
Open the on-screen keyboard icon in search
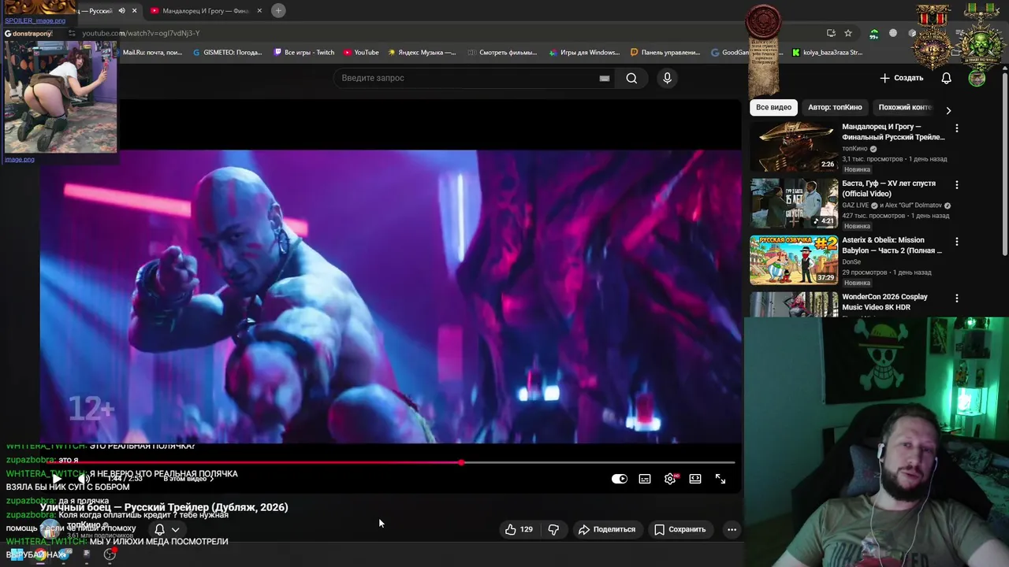605,78
